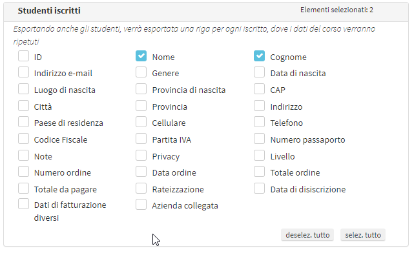Tick the Indirizzo e-mail checkbox
This screenshot has width=414, height=255.
[x=23, y=72]
